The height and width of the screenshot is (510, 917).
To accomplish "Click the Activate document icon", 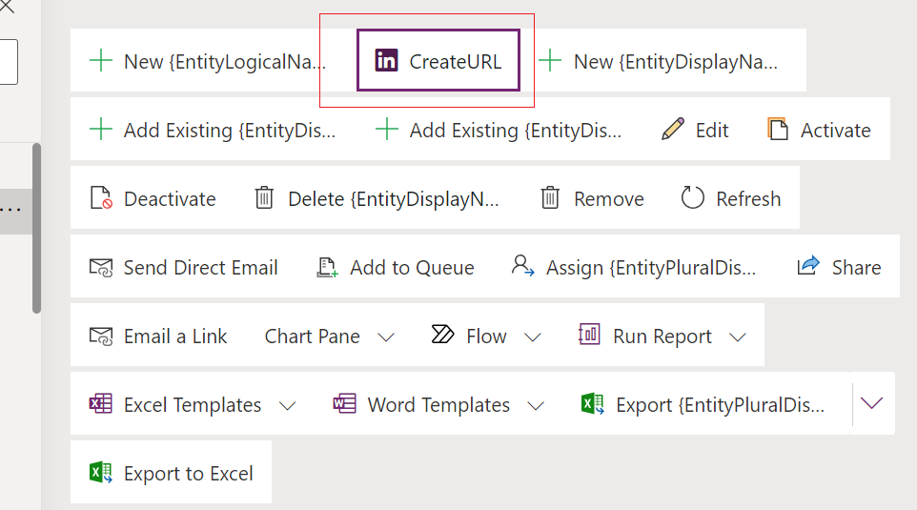I will tap(778, 130).
